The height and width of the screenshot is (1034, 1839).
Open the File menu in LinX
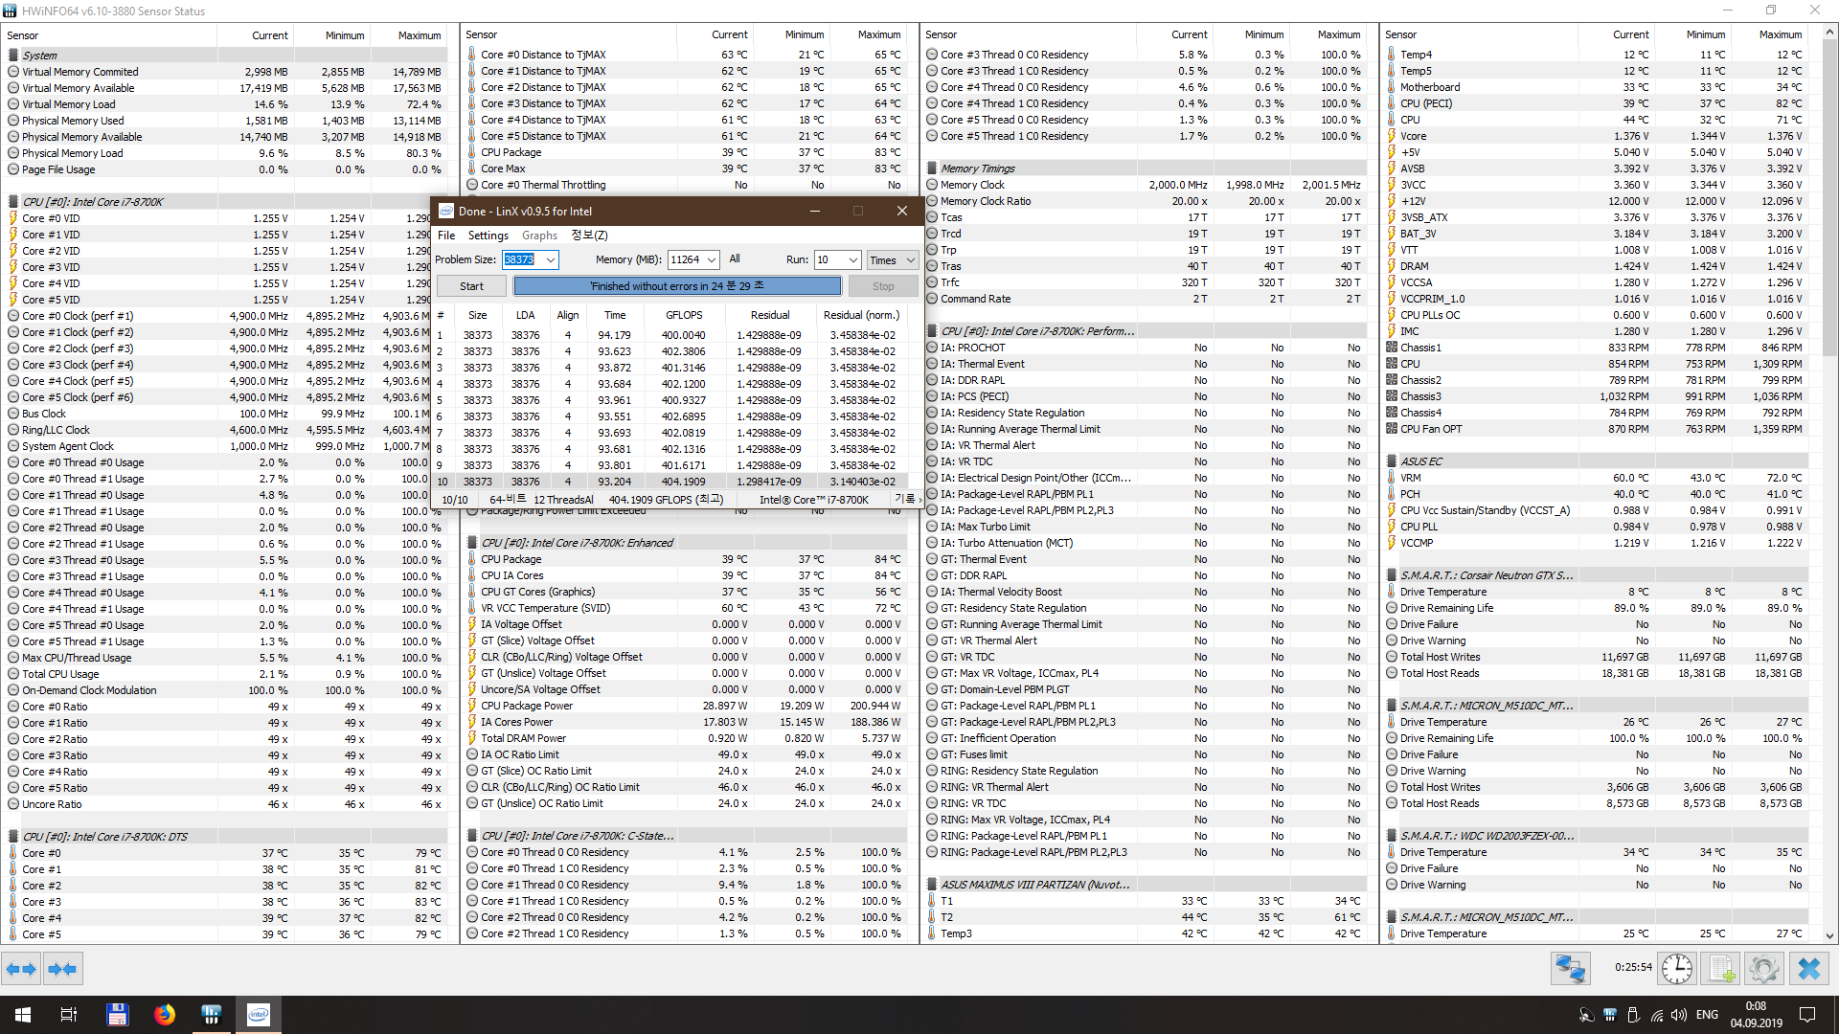(x=446, y=236)
